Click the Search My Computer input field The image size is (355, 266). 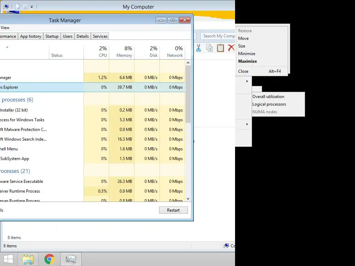click(x=218, y=36)
